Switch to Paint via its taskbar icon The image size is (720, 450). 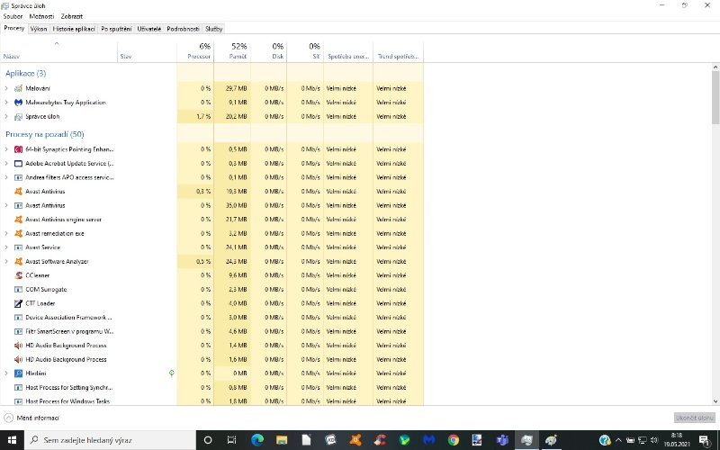tap(551, 440)
